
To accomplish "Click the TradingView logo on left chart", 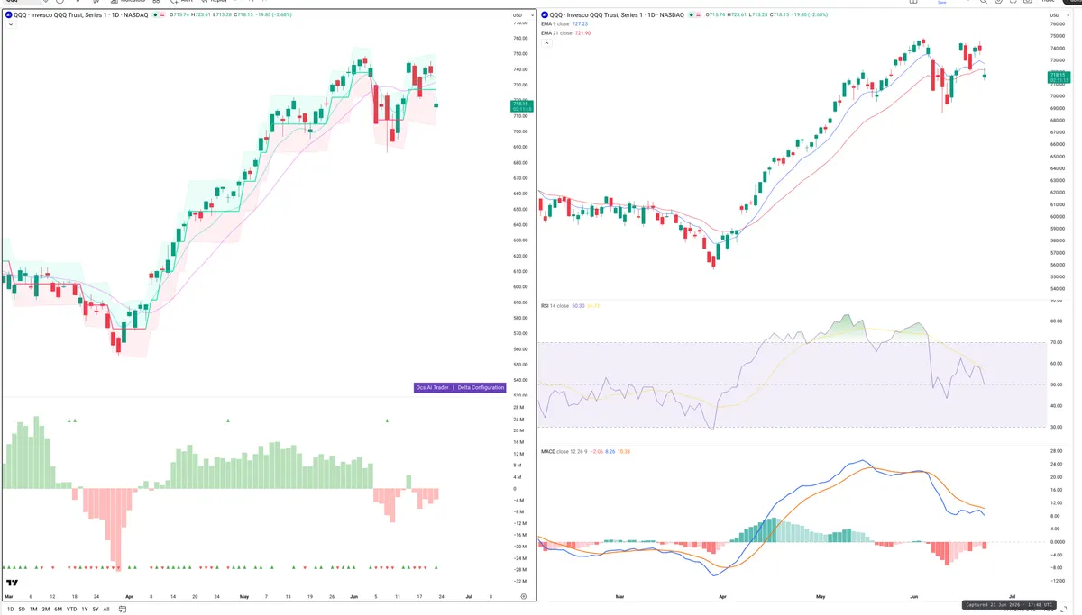I will pos(12,583).
